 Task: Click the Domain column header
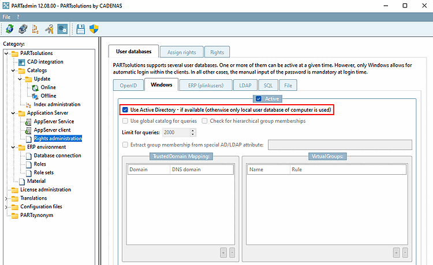pyautogui.click(x=149, y=170)
